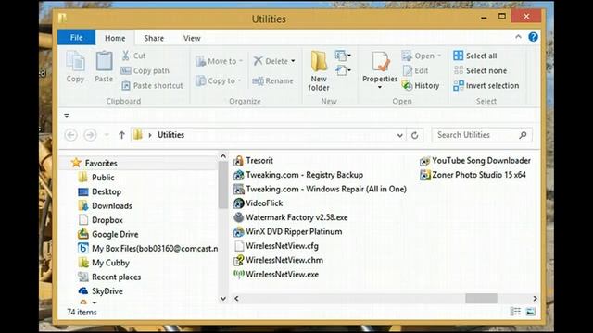Switch to Details view in status bar
The image size is (593, 333).
coord(515,312)
